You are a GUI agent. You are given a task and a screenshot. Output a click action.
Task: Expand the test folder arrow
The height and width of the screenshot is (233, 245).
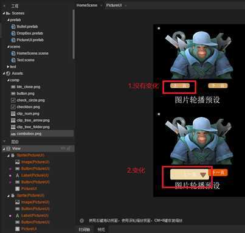(8, 67)
